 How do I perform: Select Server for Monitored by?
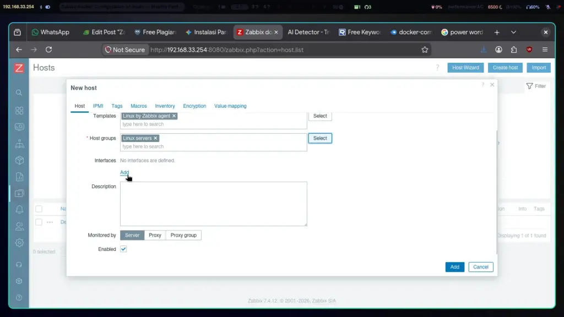pos(132,235)
